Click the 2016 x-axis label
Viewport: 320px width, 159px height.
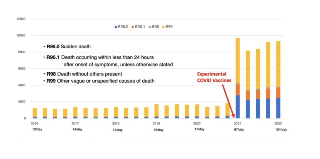click(x=34, y=123)
